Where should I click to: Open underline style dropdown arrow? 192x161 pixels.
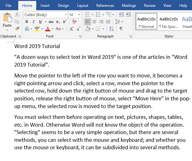pyautogui.click(x=46, y=22)
